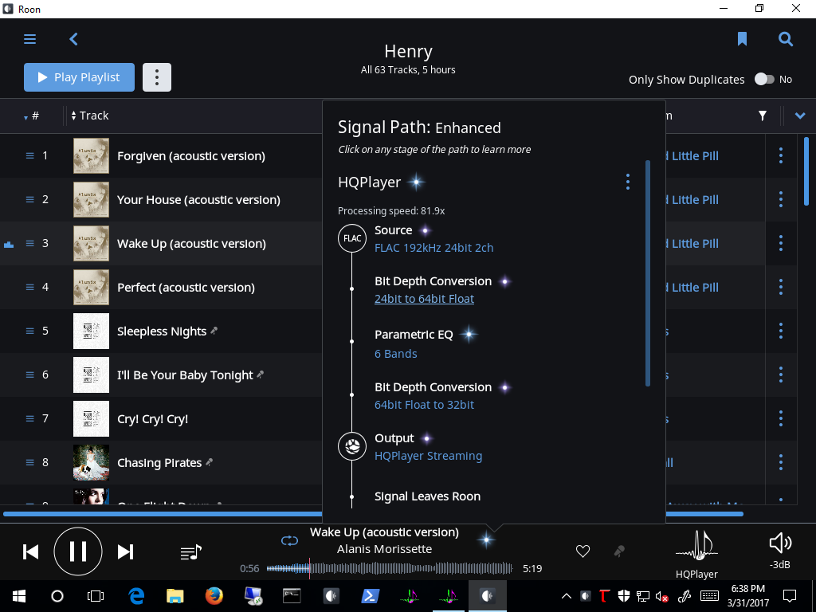Select Forgiven album thumbnail
Screen dimensions: 816x612
pyautogui.click(x=91, y=155)
